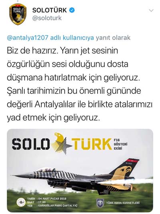The image size is (160, 214).
Task: Open the @soloturk handle
Action: pos(47,18)
